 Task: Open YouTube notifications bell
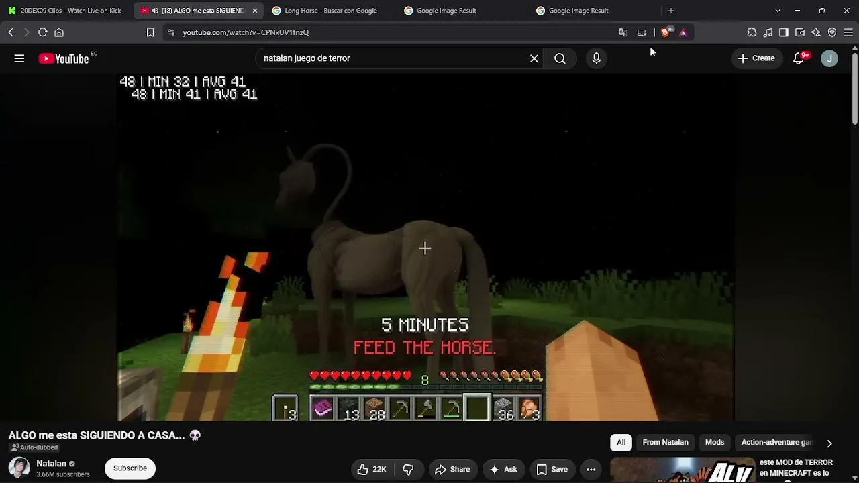click(799, 58)
